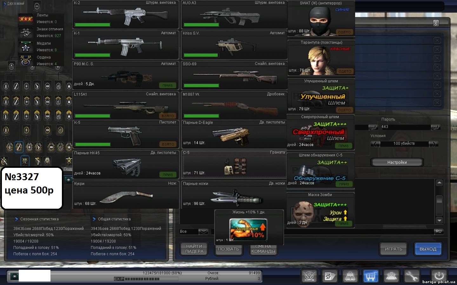Click the Знаки отличия insignia icon
This screenshot has width=457, height=285.
tap(26, 32)
